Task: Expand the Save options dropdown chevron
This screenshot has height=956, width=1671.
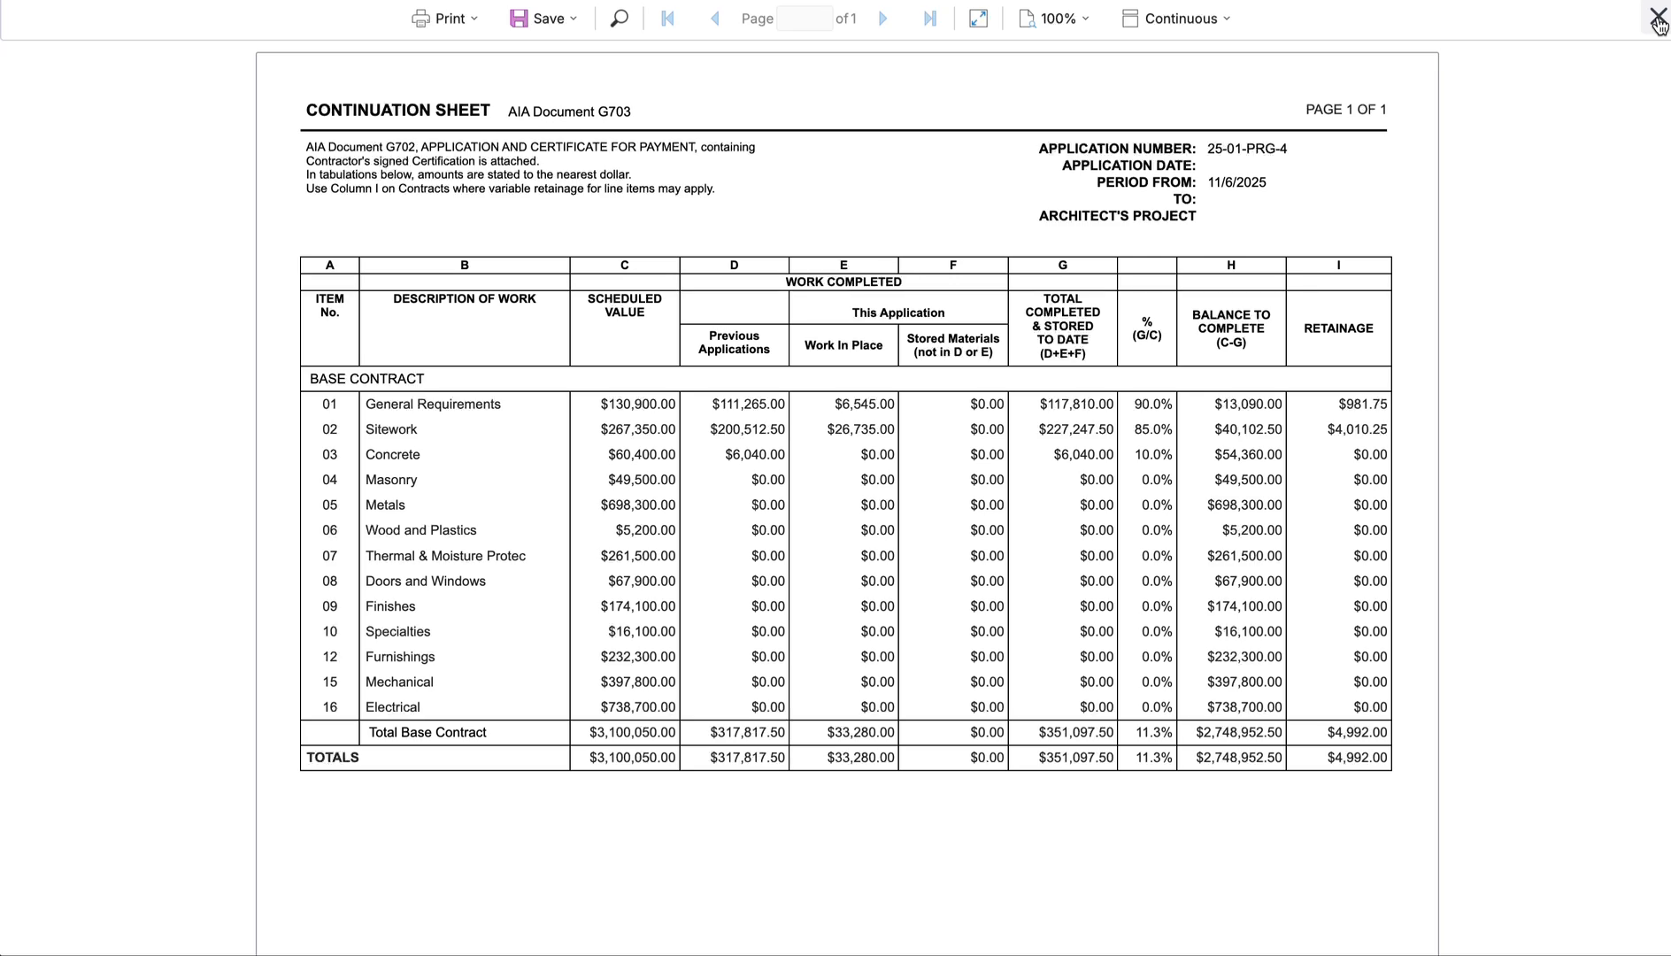Action: pos(574,19)
